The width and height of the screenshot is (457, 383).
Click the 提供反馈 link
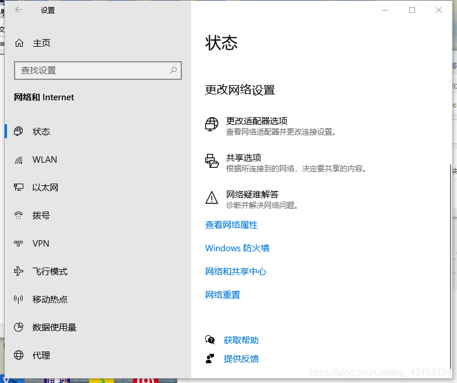[x=241, y=359]
